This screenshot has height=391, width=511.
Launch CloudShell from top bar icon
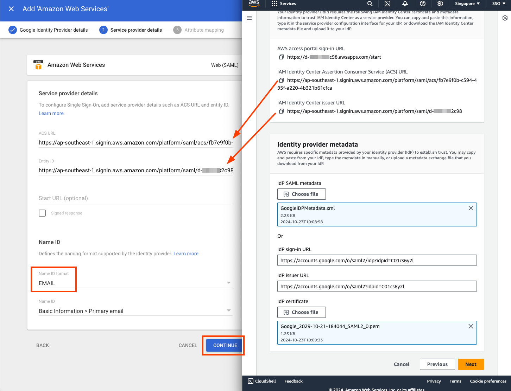click(x=387, y=4)
